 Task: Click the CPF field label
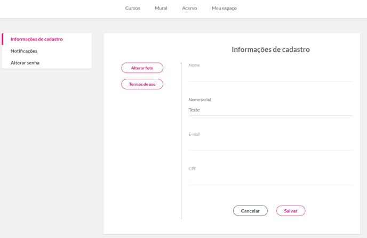click(x=193, y=169)
